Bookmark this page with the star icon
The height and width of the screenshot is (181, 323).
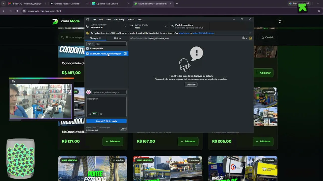[319, 11]
